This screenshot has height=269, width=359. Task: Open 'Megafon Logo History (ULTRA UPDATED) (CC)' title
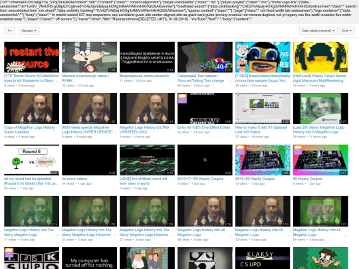point(144,130)
